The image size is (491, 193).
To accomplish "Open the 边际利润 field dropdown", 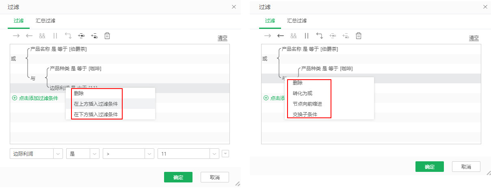I will coord(58,154).
